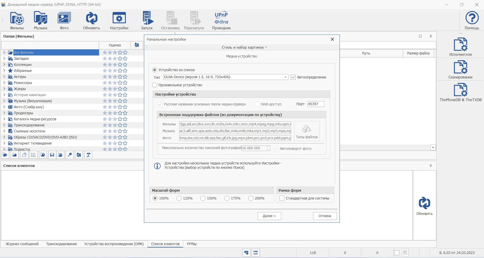484x258 pixels.
Task: Switch to the FFPlay tab
Action: click(192, 244)
